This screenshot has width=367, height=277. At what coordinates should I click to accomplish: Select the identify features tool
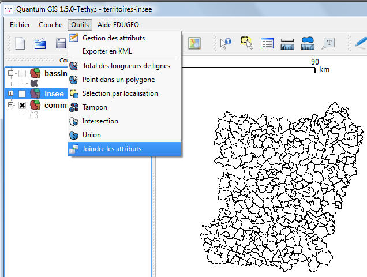click(226, 43)
